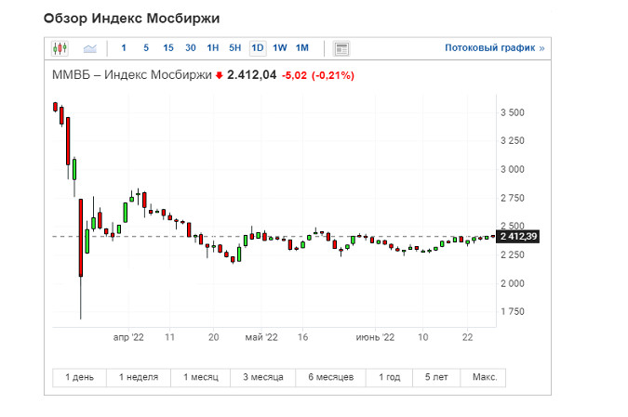
Task: Choose the 1 неделя range
Action: click(139, 377)
